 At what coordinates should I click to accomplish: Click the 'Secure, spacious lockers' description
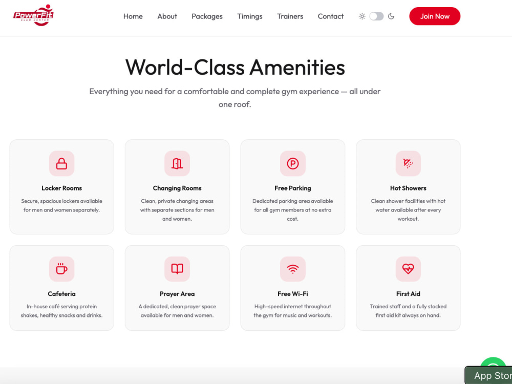pos(62,205)
